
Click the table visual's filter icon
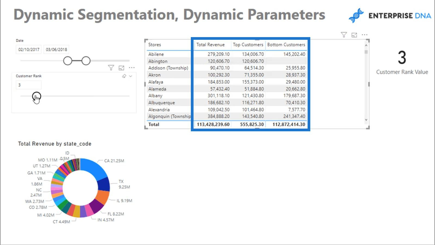coord(344,35)
